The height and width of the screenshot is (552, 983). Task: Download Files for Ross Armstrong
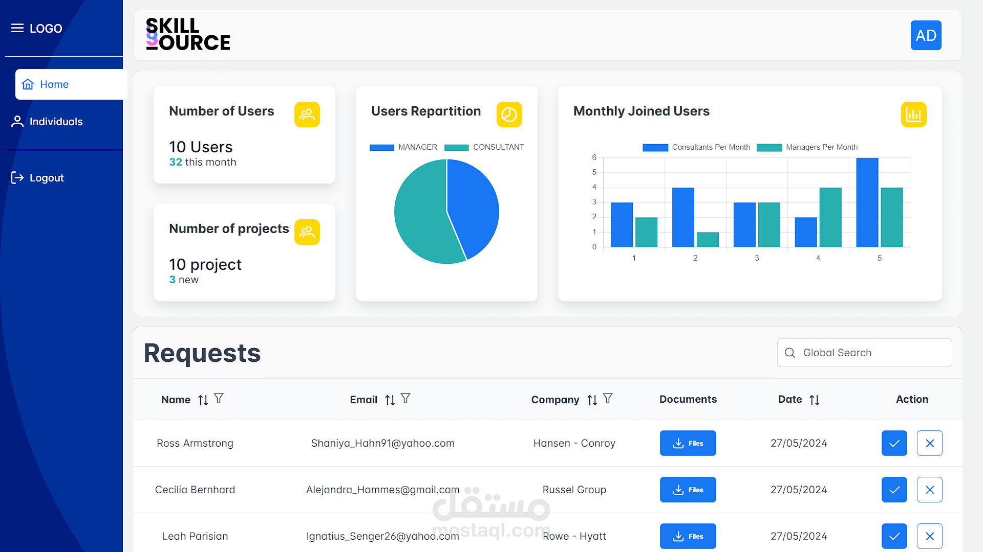[x=688, y=443]
